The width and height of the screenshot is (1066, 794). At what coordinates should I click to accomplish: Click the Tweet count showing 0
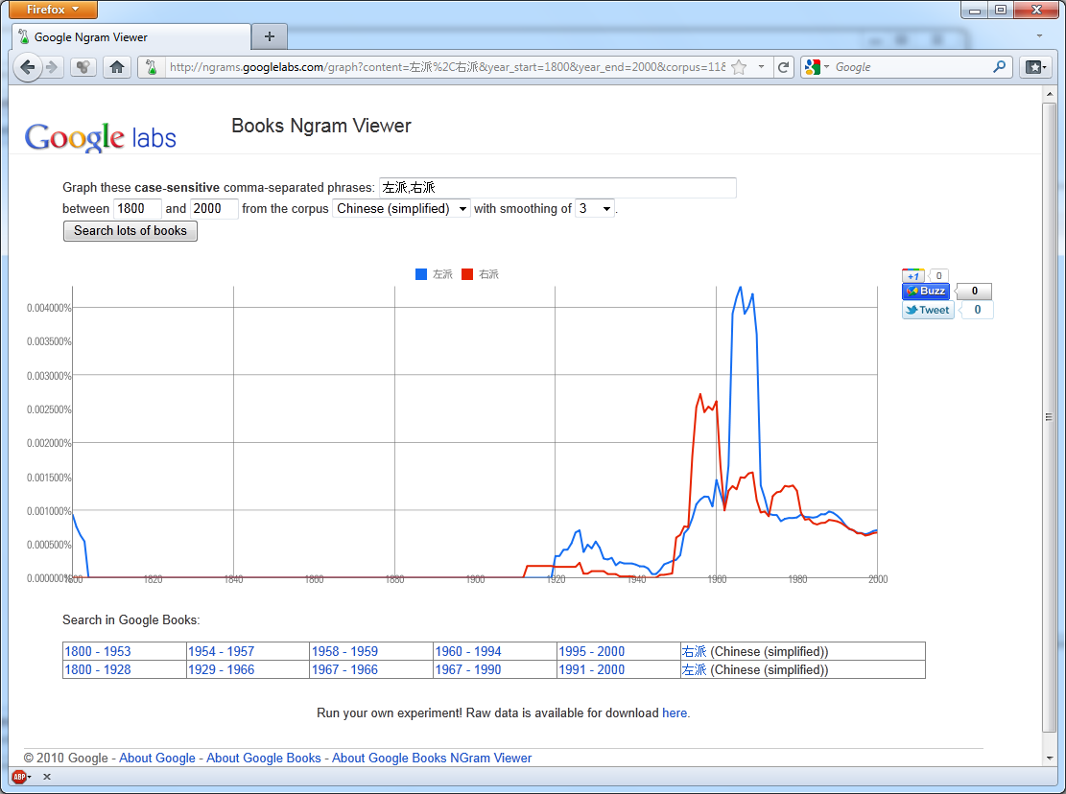[x=977, y=310]
